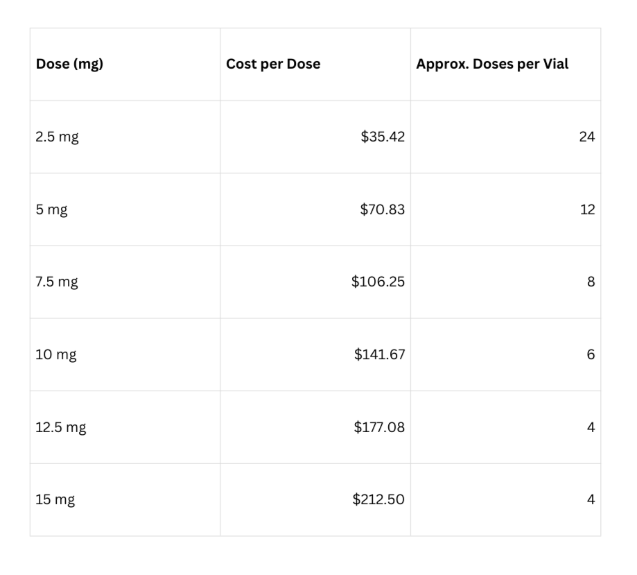The height and width of the screenshot is (575, 637).
Task: Click the Approx. Doses per Vial header
Action: (x=505, y=65)
